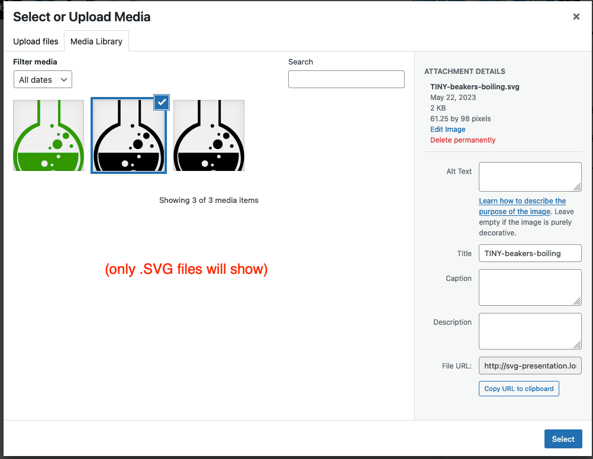Focus the Caption text area

(529, 287)
